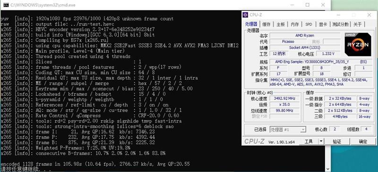This screenshot has height=172, width=378.
Task: Click the 扩展型号 value 18
Action: point(321,74)
